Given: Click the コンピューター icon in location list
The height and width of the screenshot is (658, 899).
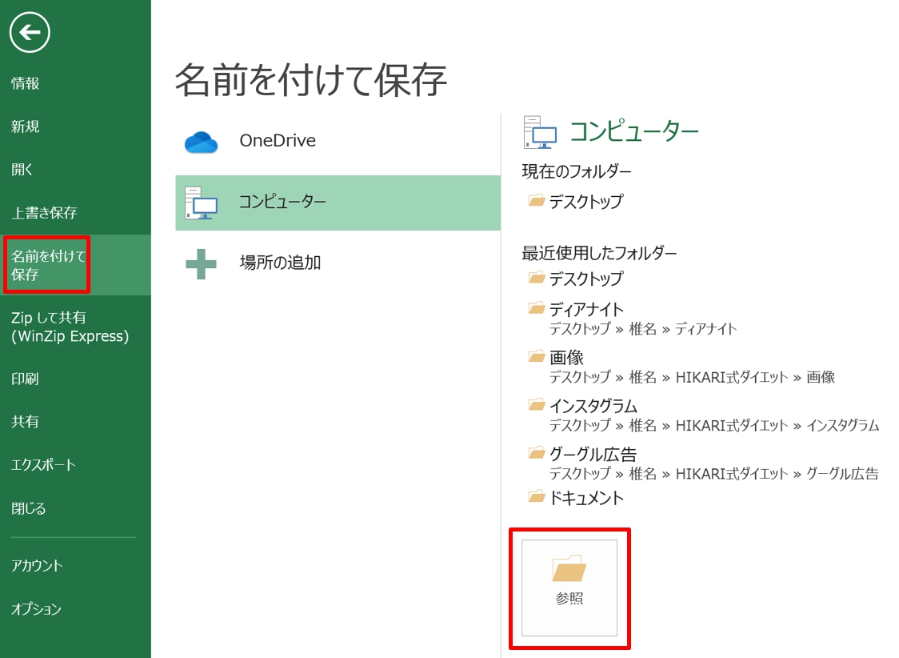Looking at the screenshot, I should (x=201, y=203).
